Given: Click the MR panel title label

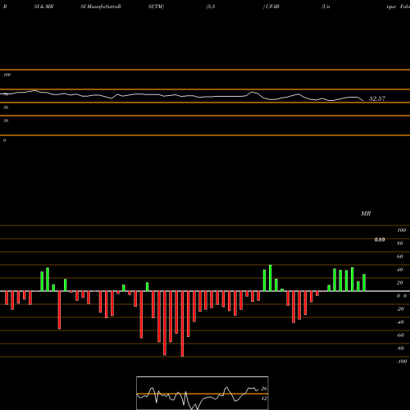Looking at the screenshot, I should tap(366, 213).
